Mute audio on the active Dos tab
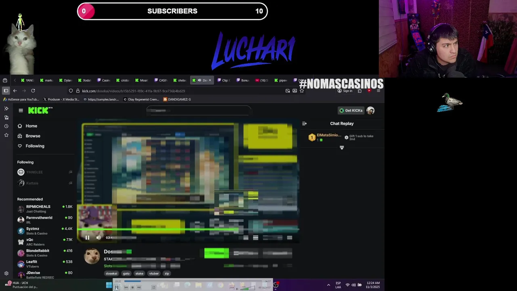Screen dimensions: 517x291 coord(199,80)
